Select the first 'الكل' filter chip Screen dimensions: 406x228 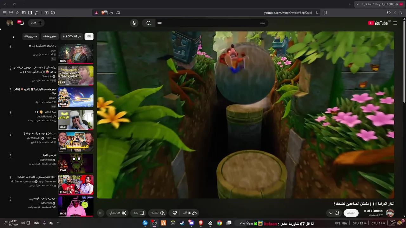coord(89,36)
